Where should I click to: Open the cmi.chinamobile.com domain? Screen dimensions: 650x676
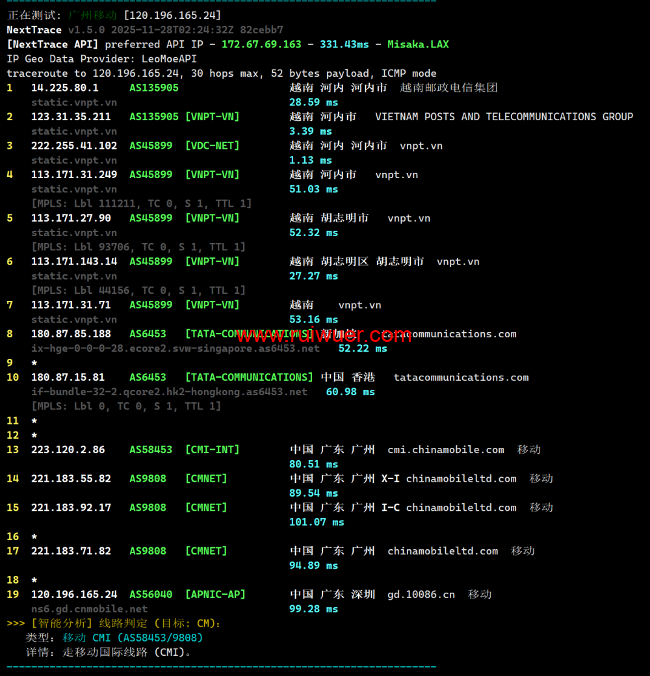click(445, 450)
